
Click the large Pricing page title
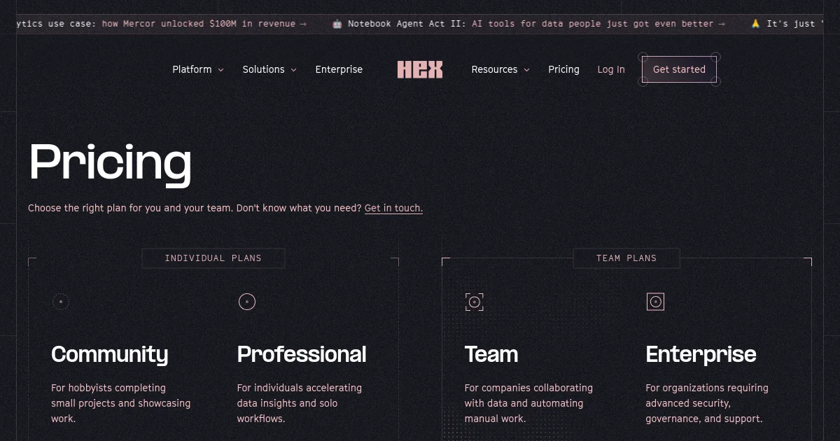point(110,163)
